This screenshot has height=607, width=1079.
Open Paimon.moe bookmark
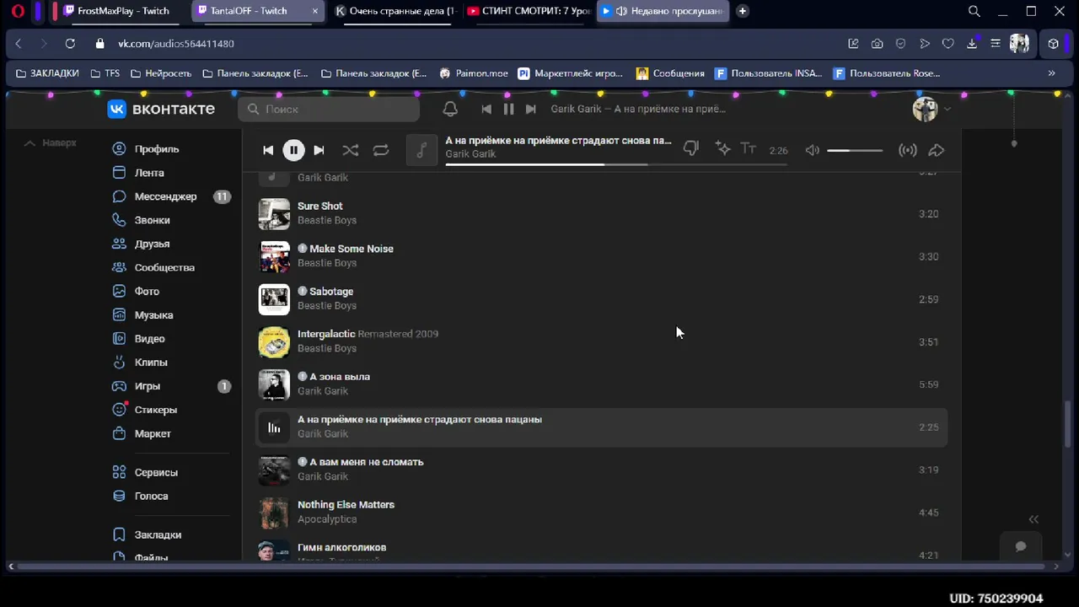coord(474,73)
